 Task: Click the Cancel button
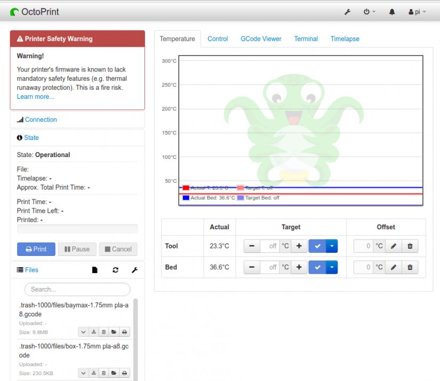click(x=118, y=249)
